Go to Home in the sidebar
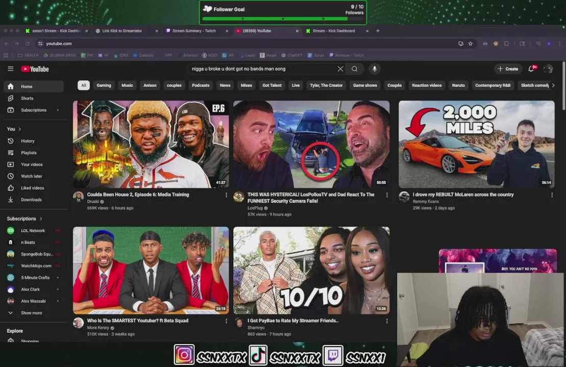This screenshot has height=367, width=566. [x=34, y=87]
